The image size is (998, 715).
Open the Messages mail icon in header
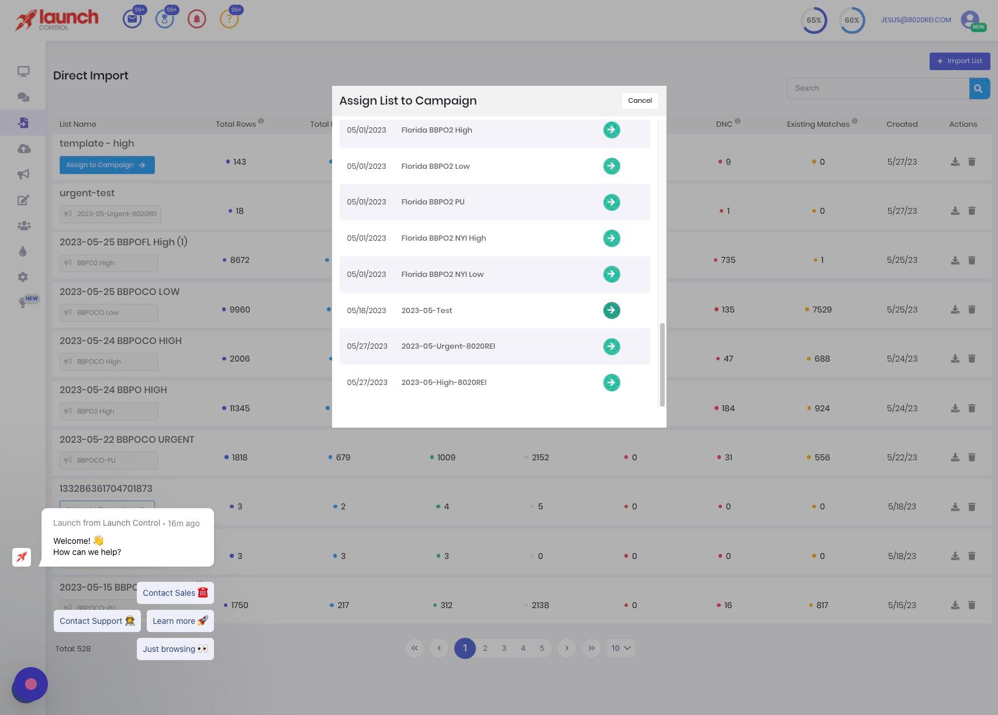tap(132, 18)
